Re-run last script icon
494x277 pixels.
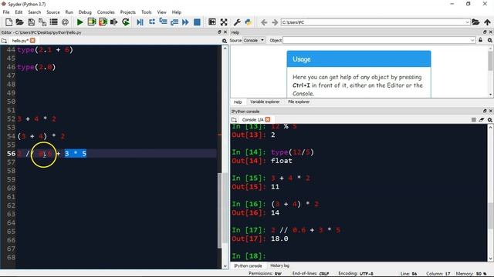tap(125, 22)
